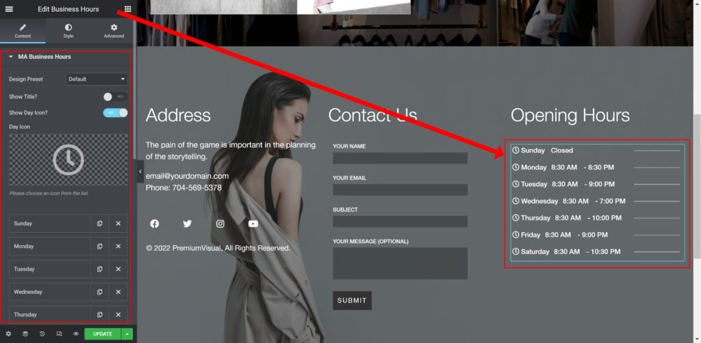Open the hamburger menu in the Elementor header

(x=9, y=9)
